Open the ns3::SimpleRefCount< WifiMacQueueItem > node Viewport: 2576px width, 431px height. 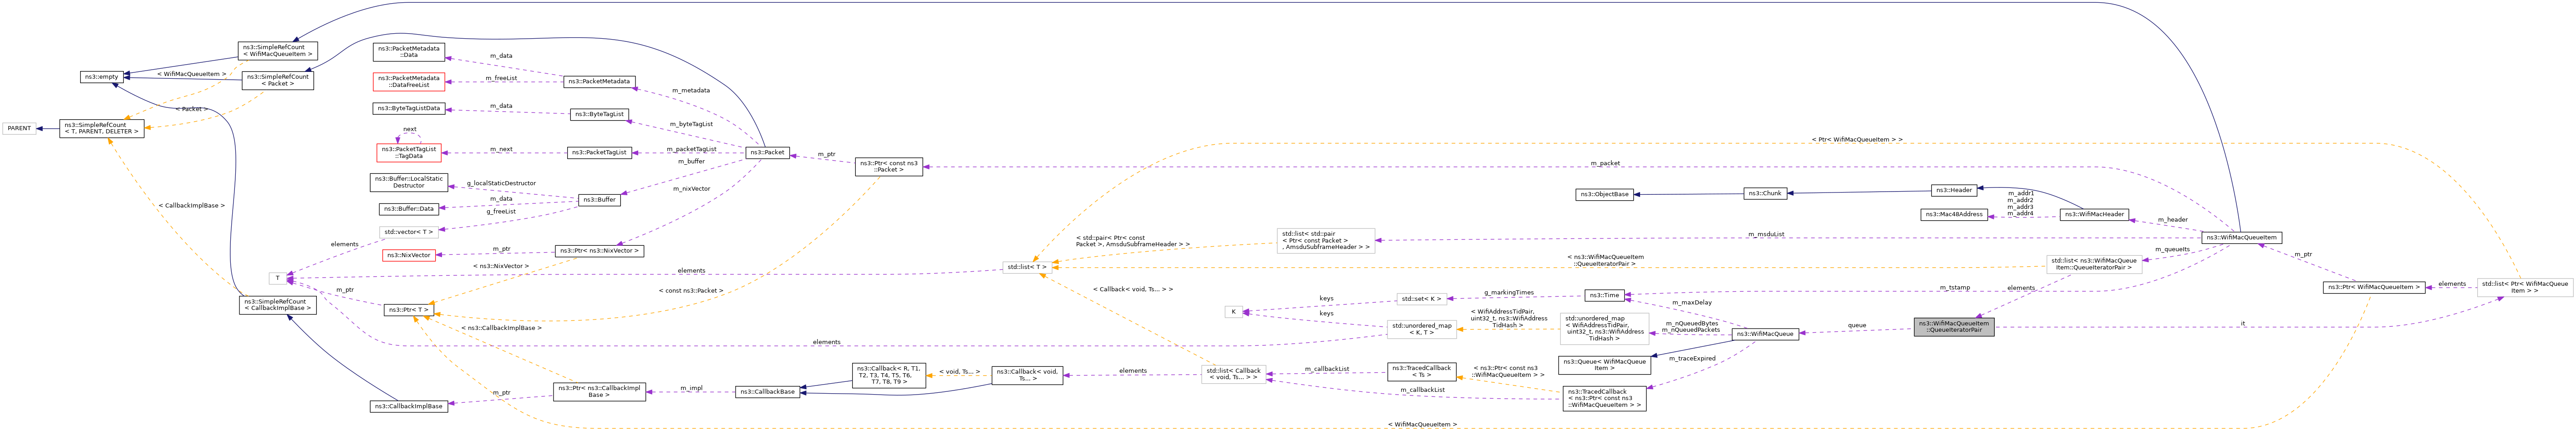point(278,50)
